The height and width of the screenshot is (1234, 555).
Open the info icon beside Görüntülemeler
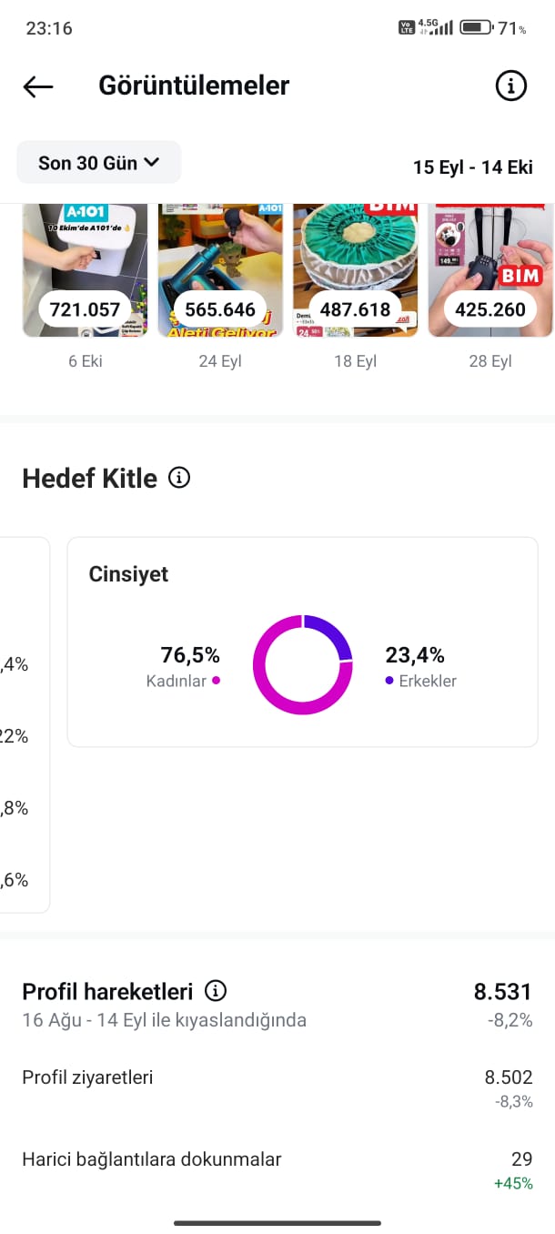tap(510, 86)
